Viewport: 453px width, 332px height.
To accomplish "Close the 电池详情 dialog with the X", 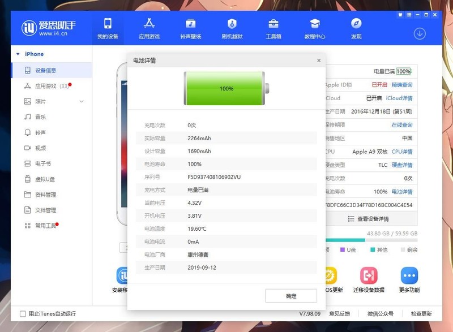I will click(319, 60).
